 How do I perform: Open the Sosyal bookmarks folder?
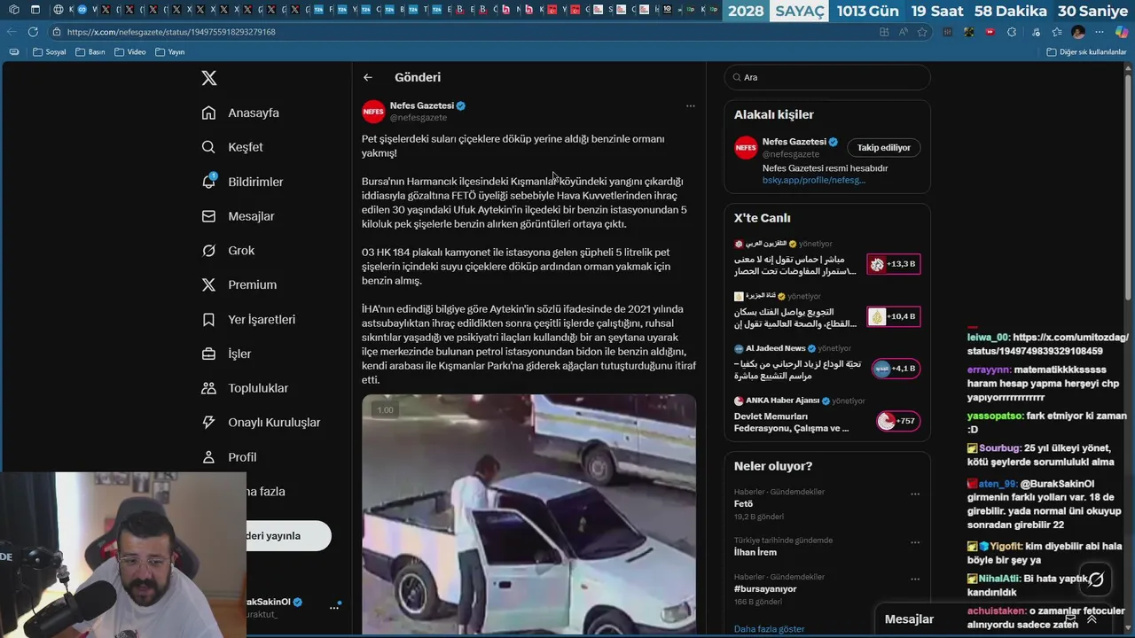tap(49, 52)
